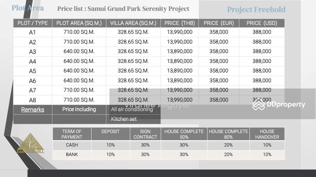Select the Plot Area title text
The image size is (316, 177).
(x=28, y=8)
